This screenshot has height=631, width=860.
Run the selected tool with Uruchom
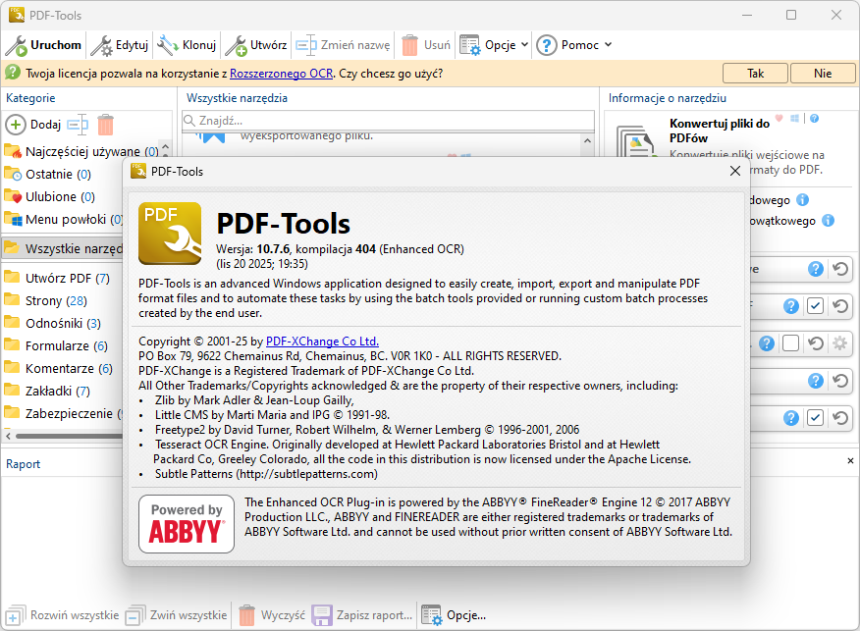click(43, 45)
